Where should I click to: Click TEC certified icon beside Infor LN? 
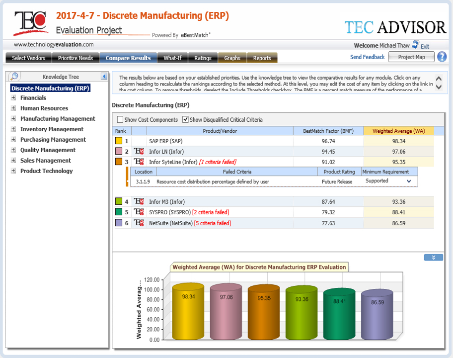point(139,152)
